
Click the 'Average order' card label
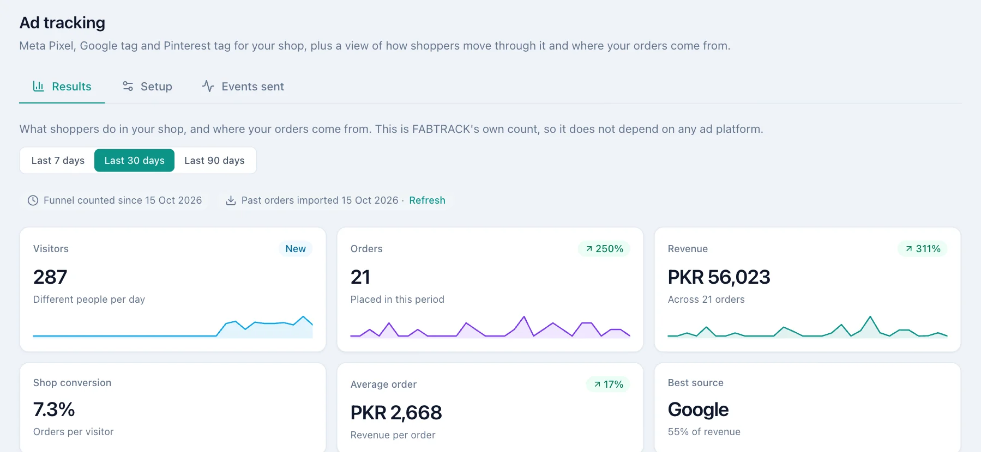(383, 384)
